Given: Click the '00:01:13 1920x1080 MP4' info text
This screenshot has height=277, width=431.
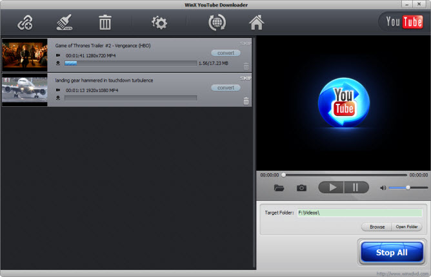Looking at the screenshot, I should tap(92, 90).
